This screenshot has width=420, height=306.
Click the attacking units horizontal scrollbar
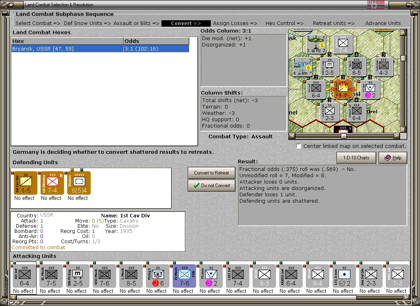pos(187,297)
